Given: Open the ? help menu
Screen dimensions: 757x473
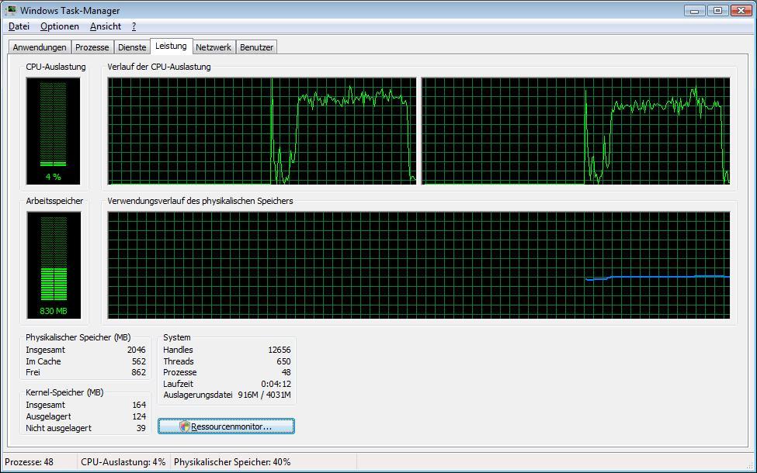Looking at the screenshot, I should (134, 26).
